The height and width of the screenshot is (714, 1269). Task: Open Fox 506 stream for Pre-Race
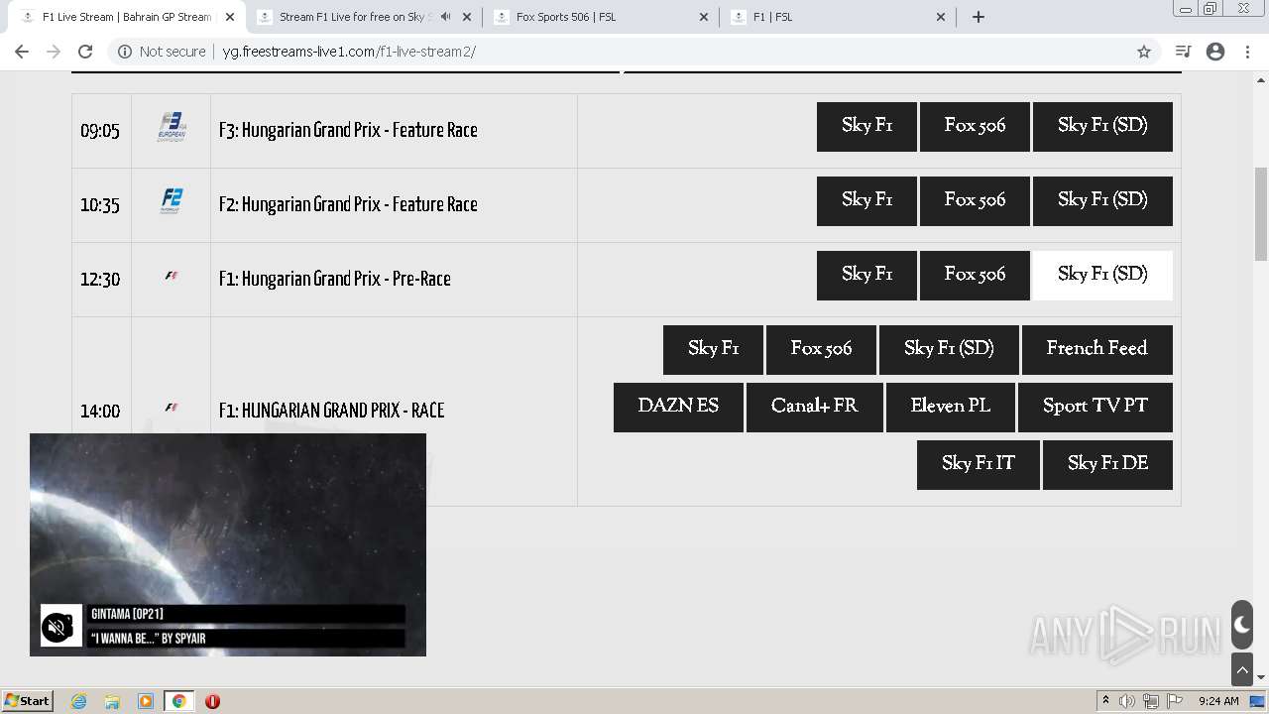pos(975,276)
